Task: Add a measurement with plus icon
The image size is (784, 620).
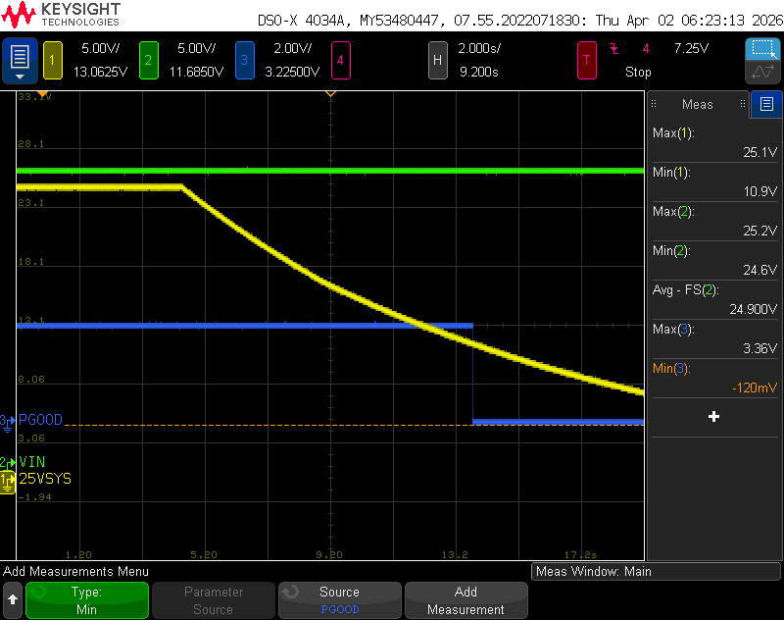Action: point(714,417)
